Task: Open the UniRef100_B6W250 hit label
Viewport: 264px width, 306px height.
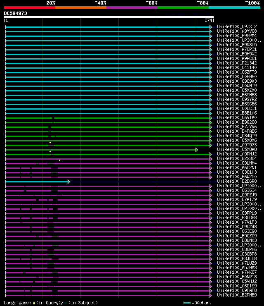Action: [237, 177]
